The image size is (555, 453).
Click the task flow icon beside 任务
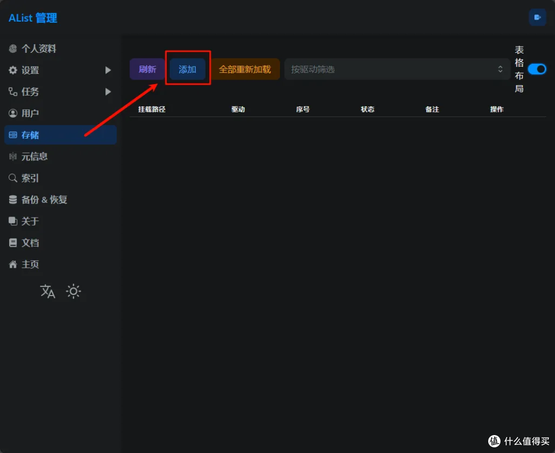[x=13, y=91]
